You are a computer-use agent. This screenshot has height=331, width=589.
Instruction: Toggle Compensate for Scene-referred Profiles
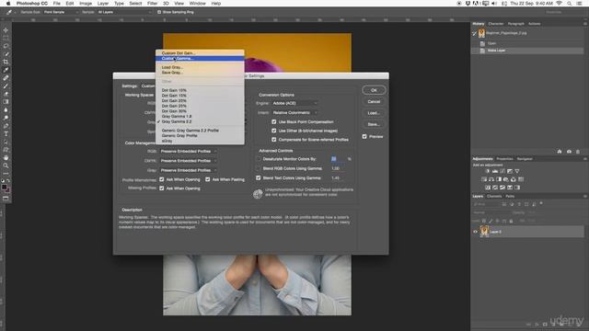pyautogui.click(x=274, y=140)
